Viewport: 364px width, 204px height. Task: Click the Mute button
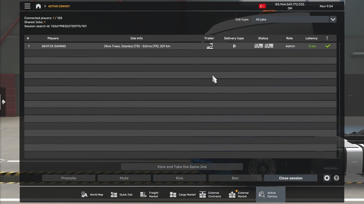tap(124, 178)
